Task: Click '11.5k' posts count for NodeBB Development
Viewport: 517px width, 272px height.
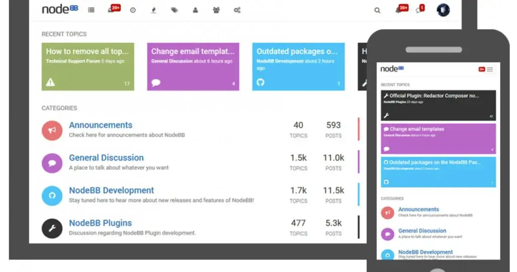Action: [333, 191]
